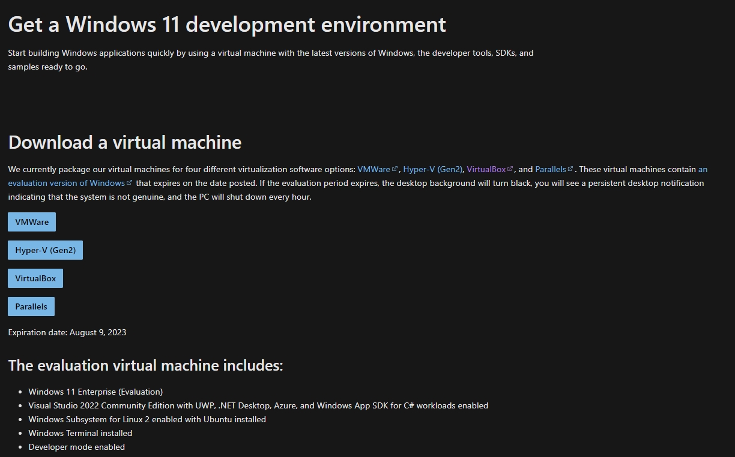The height and width of the screenshot is (457, 735).
Task: Click external-link icon after evaluation version link
Action: (x=129, y=183)
